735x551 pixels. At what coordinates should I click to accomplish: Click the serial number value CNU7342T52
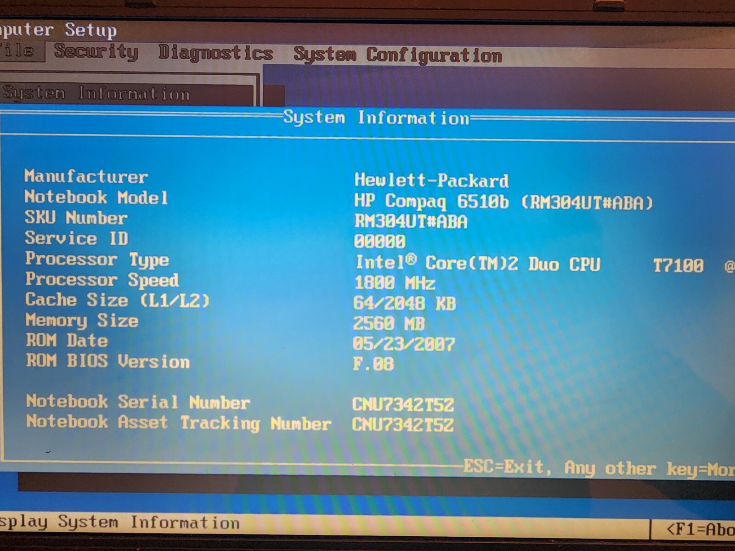(x=403, y=405)
